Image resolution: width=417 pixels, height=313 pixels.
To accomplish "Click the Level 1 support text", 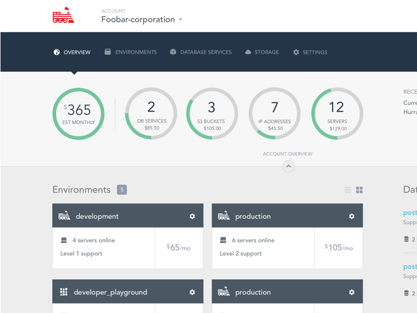I will pyautogui.click(x=81, y=254).
